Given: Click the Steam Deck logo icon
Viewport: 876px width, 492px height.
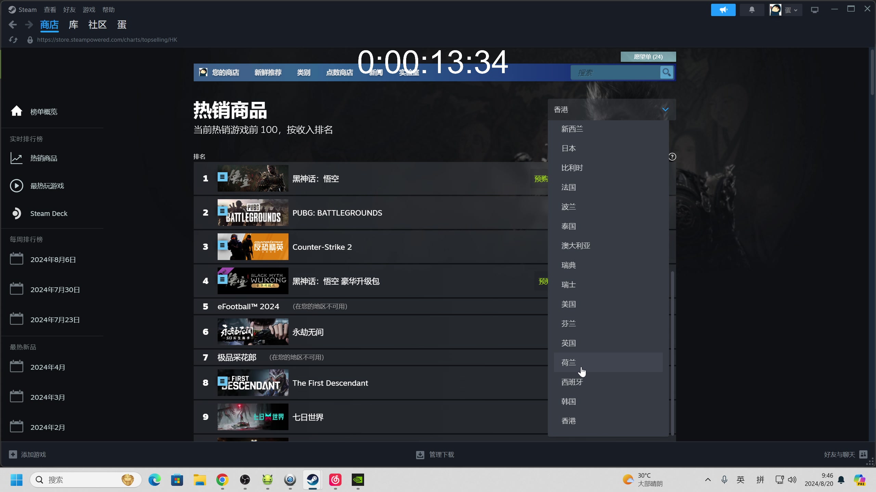Looking at the screenshot, I should pos(16,213).
